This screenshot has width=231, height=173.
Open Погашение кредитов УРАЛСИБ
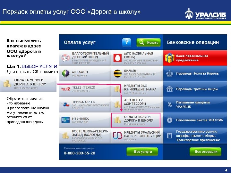tap(195, 104)
